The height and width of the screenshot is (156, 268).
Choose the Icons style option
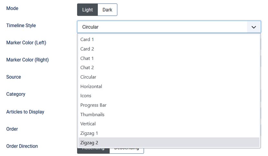point(86,96)
